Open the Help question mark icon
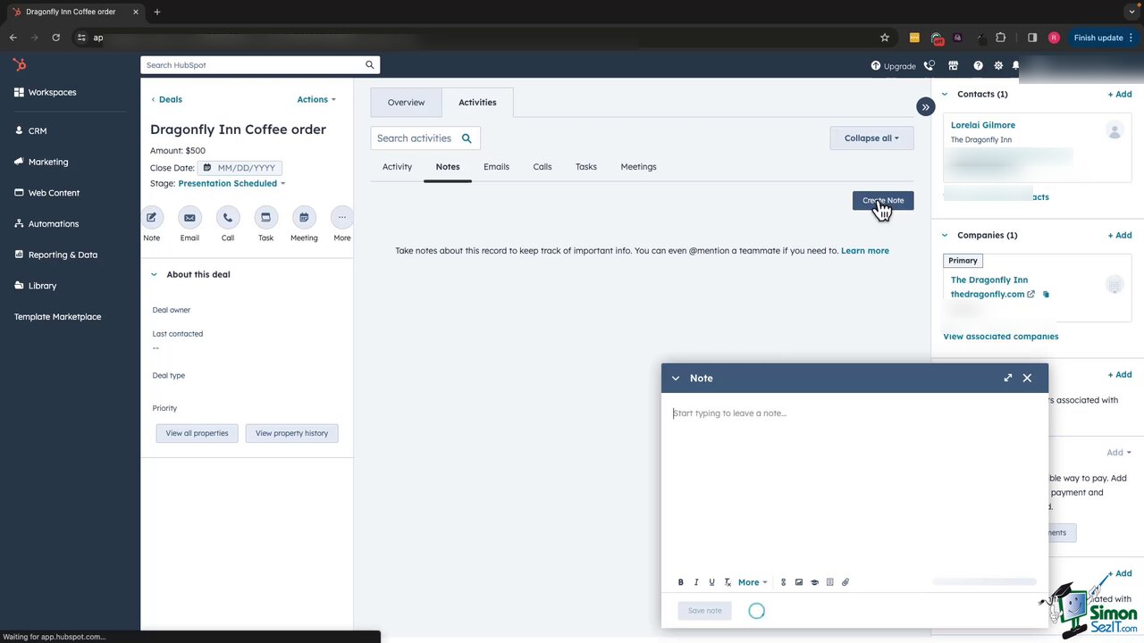Screen dimensions: 1144x643 pos(978,65)
